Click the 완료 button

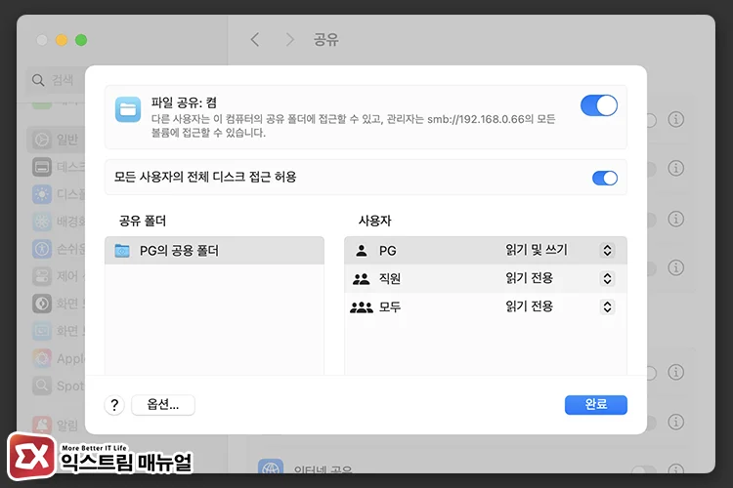(595, 405)
